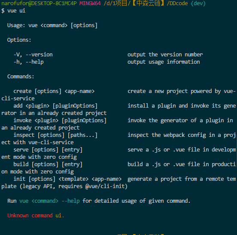Click the '-h, --help' option
This screenshot has height=235, width=237.
(29, 62)
